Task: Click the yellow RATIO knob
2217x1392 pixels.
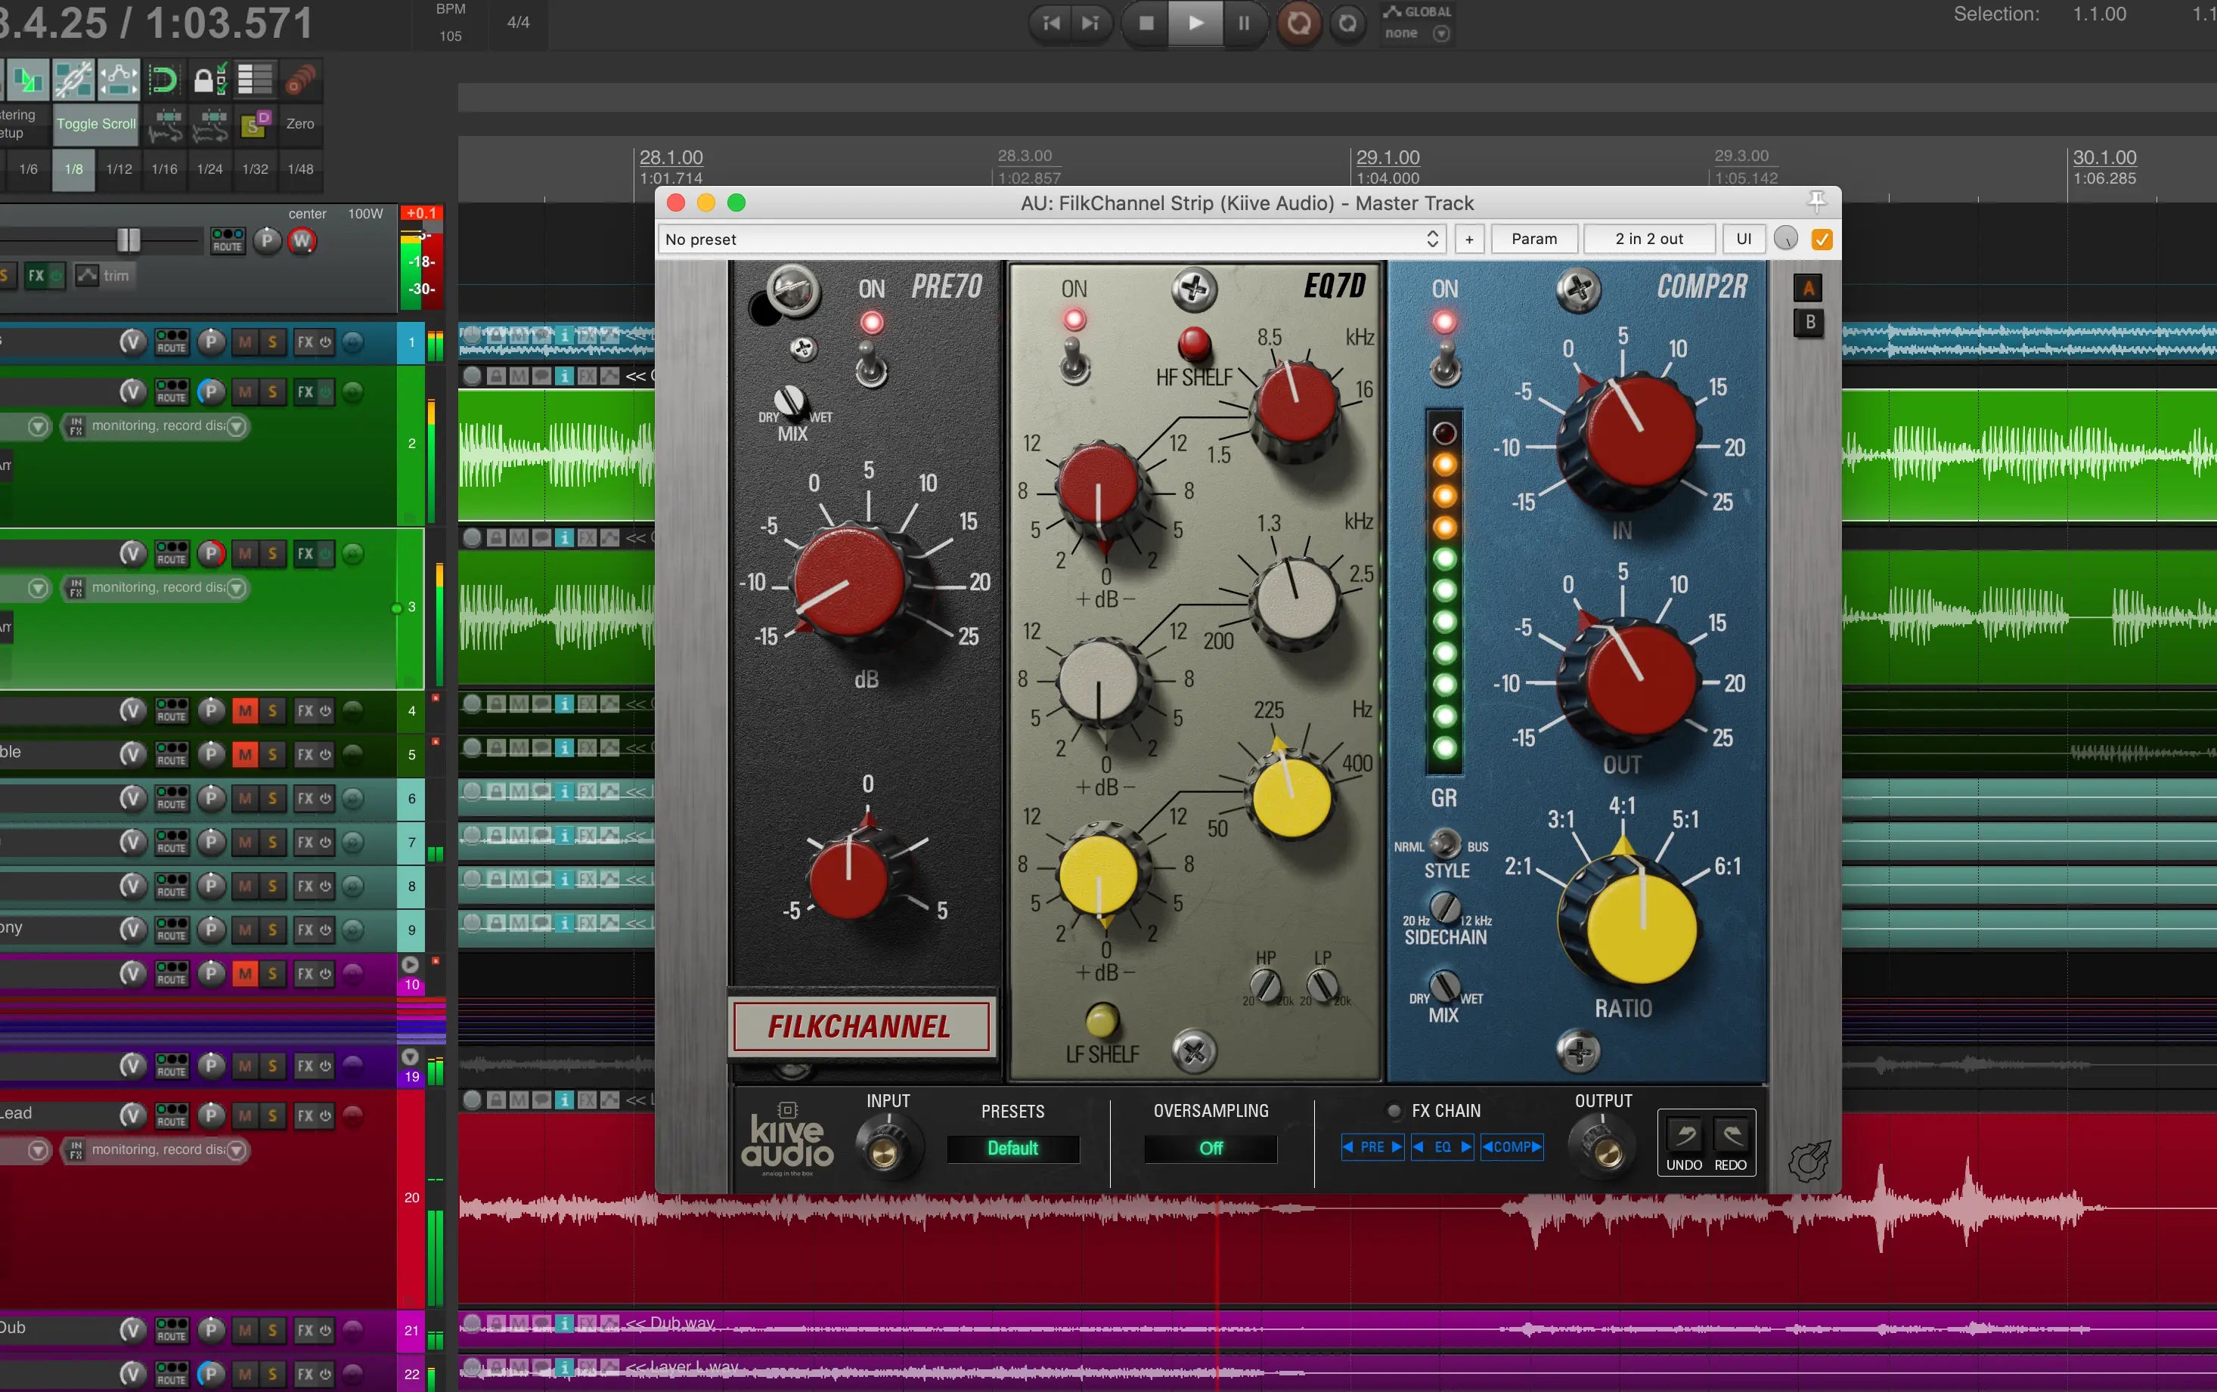Action: click(1641, 927)
